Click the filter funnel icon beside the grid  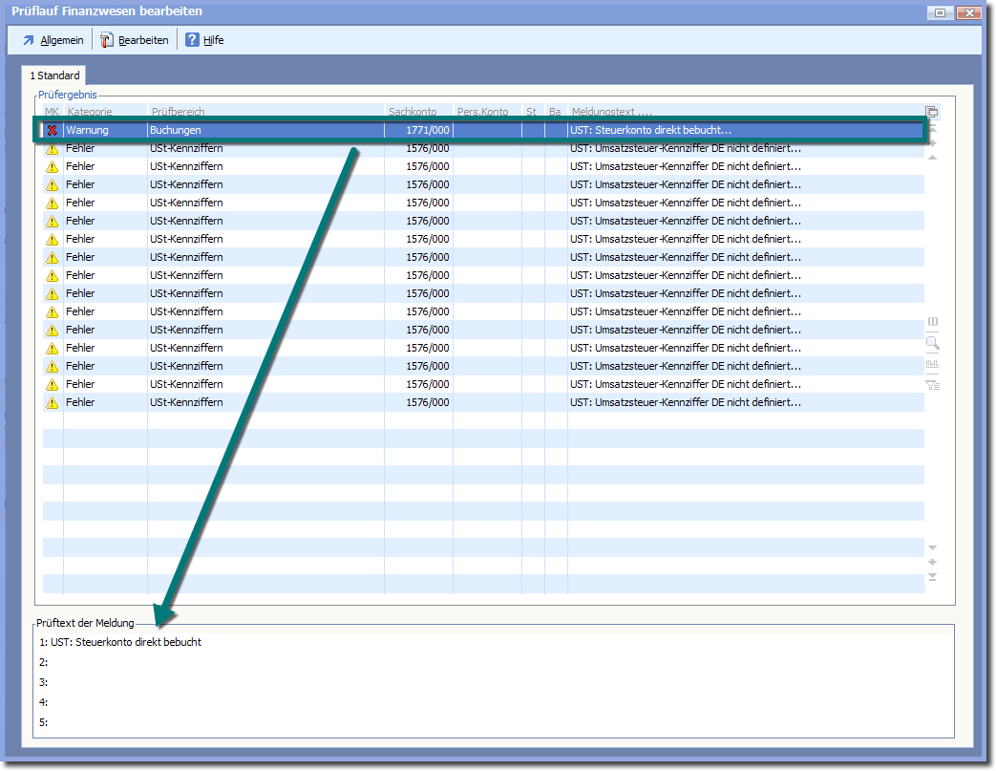933,385
